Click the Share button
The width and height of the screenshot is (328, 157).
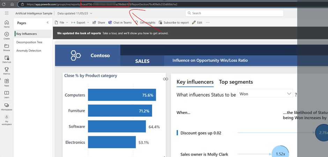pyautogui.click(x=99, y=23)
